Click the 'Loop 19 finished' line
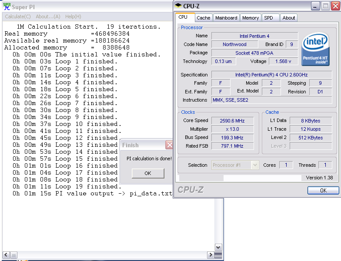 [x=67, y=187]
